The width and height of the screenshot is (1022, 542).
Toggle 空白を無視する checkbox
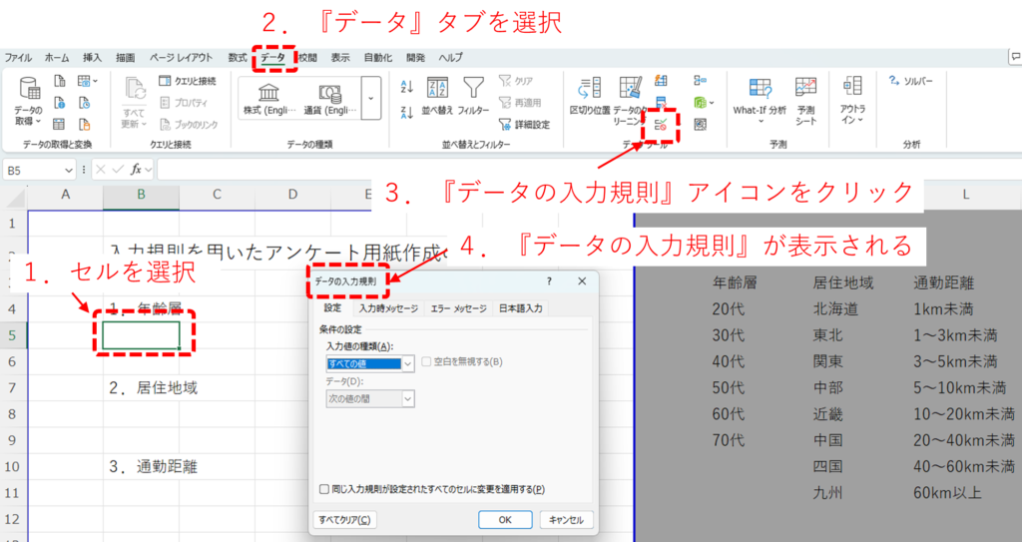[x=427, y=361]
